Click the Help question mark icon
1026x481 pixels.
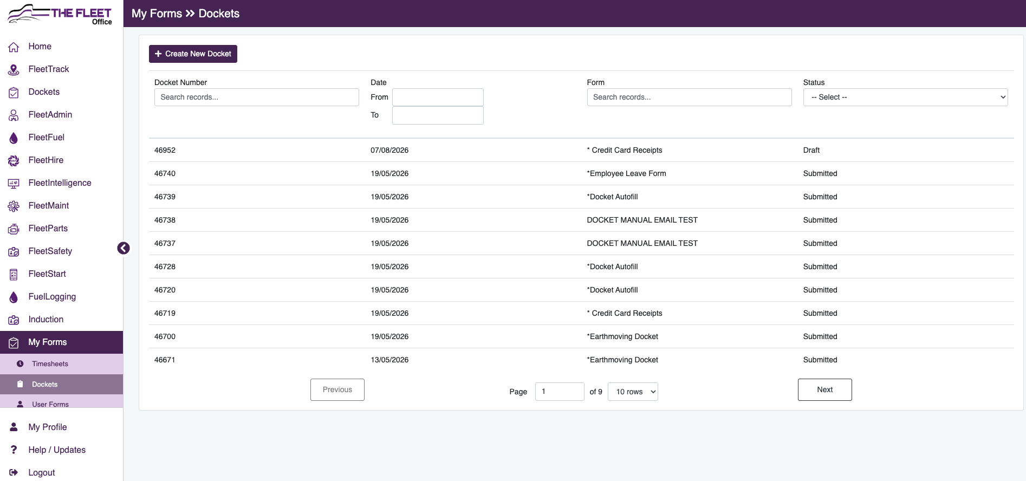14,450
